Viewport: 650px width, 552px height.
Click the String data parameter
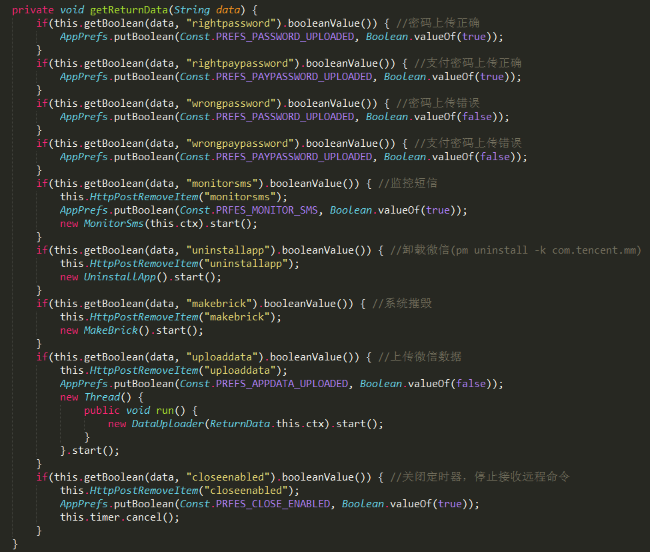(207, 10)
